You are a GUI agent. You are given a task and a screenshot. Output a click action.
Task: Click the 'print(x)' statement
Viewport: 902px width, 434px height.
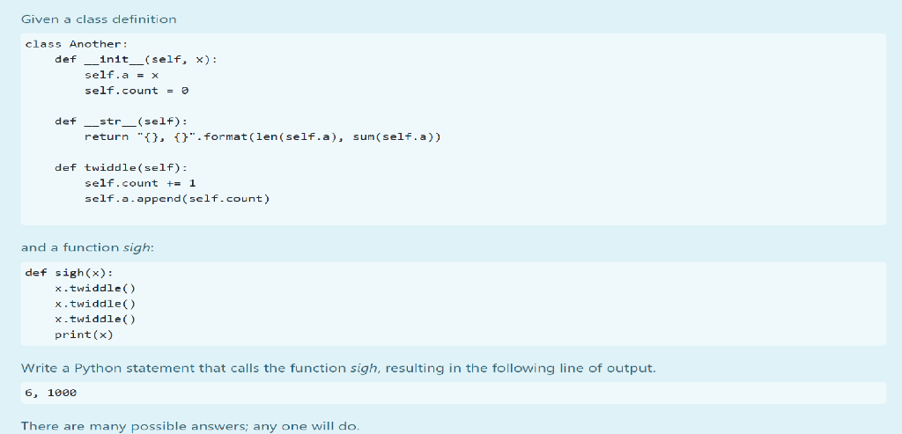pos(84,335)
